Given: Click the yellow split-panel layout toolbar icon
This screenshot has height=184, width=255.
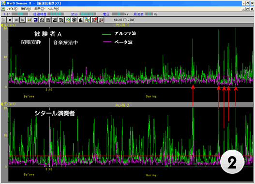Looking at the screenshot, I should coord(48,20).
